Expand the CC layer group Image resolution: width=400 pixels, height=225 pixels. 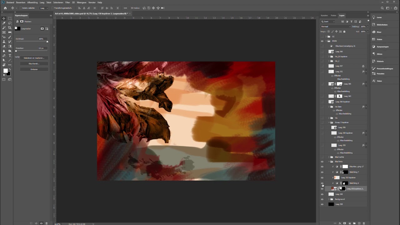[x=326, y=37]
